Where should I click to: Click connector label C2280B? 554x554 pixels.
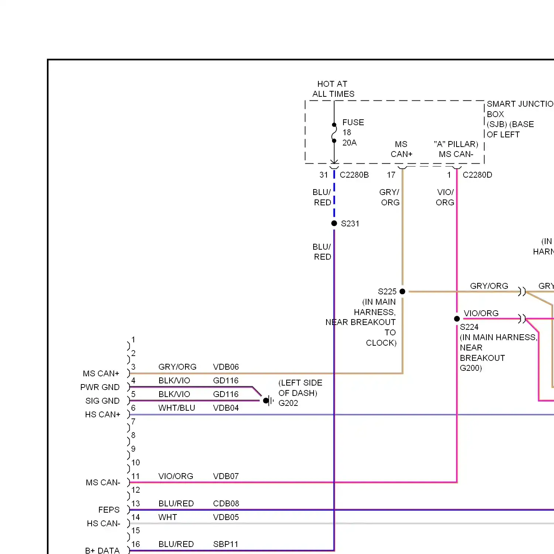[x=354, y=175]
